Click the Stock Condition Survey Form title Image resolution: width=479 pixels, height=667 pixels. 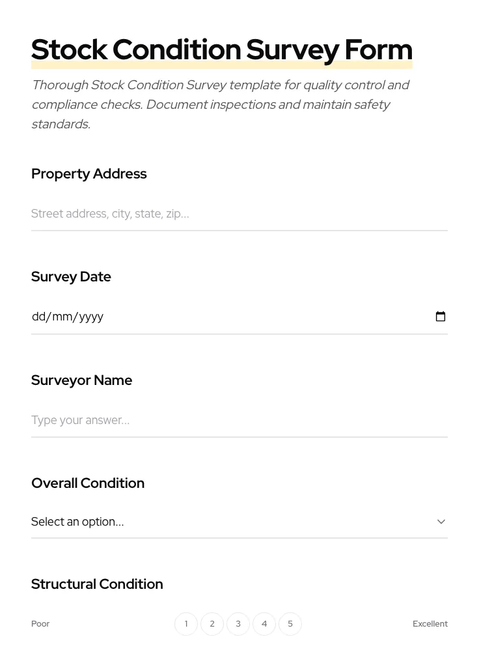(x=221, y=49)
